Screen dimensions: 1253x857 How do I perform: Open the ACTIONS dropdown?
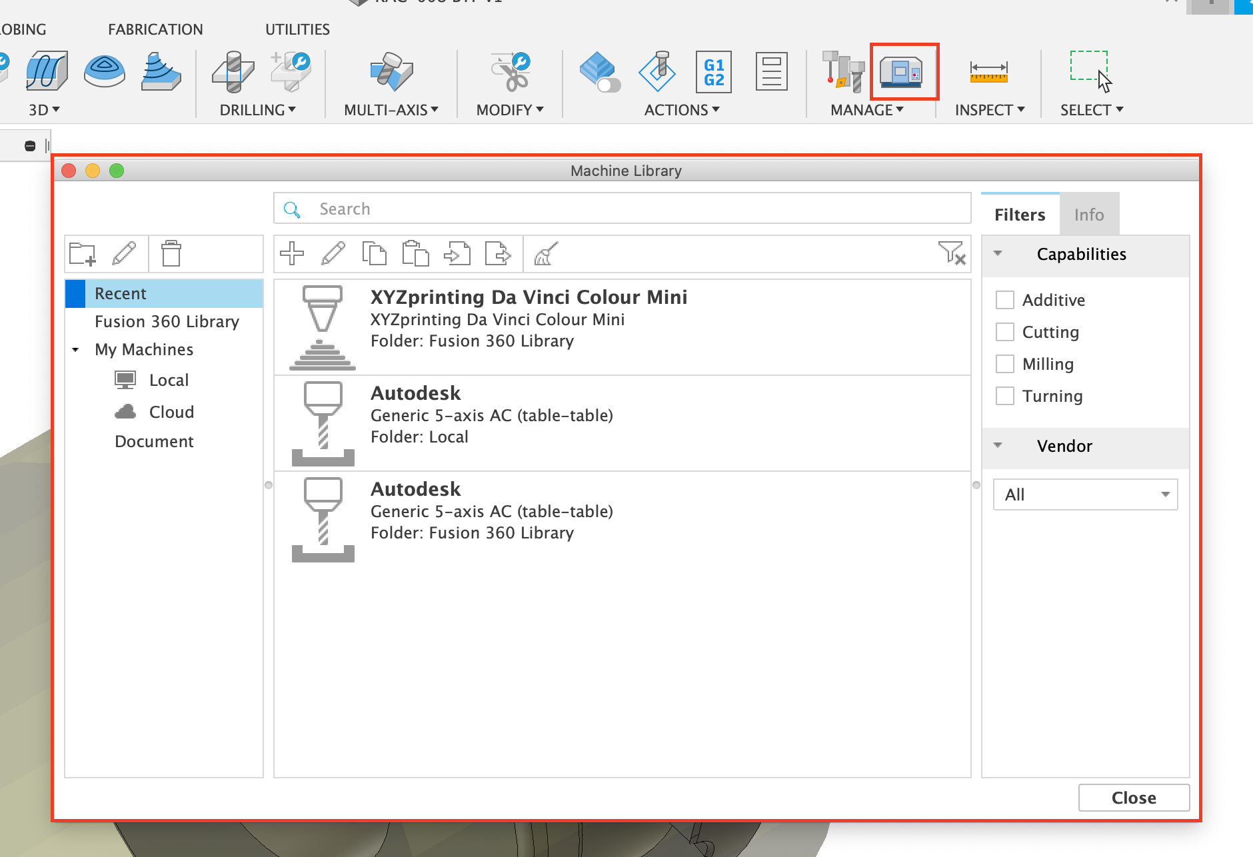pos(682,110)
